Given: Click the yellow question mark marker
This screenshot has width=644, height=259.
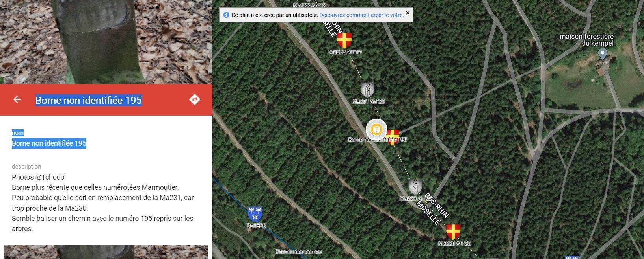Looking at the screenshot, I should (x=376, y=129).
